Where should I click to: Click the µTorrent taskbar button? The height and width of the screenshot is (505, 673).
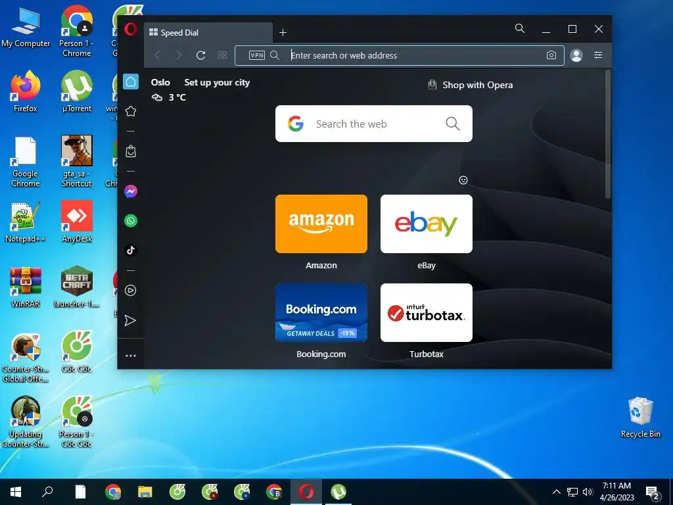click(338, 492)
